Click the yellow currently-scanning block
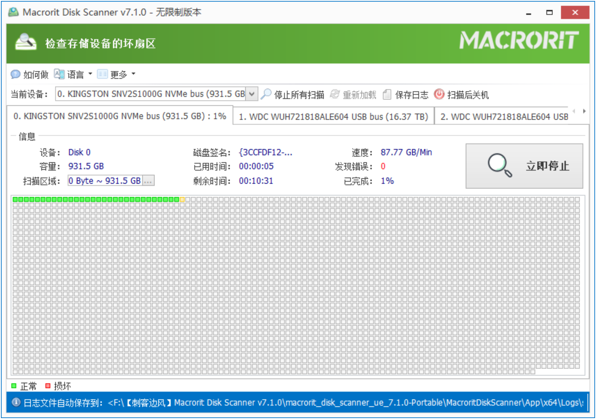596x419 pixels. [x=182, y=199]
